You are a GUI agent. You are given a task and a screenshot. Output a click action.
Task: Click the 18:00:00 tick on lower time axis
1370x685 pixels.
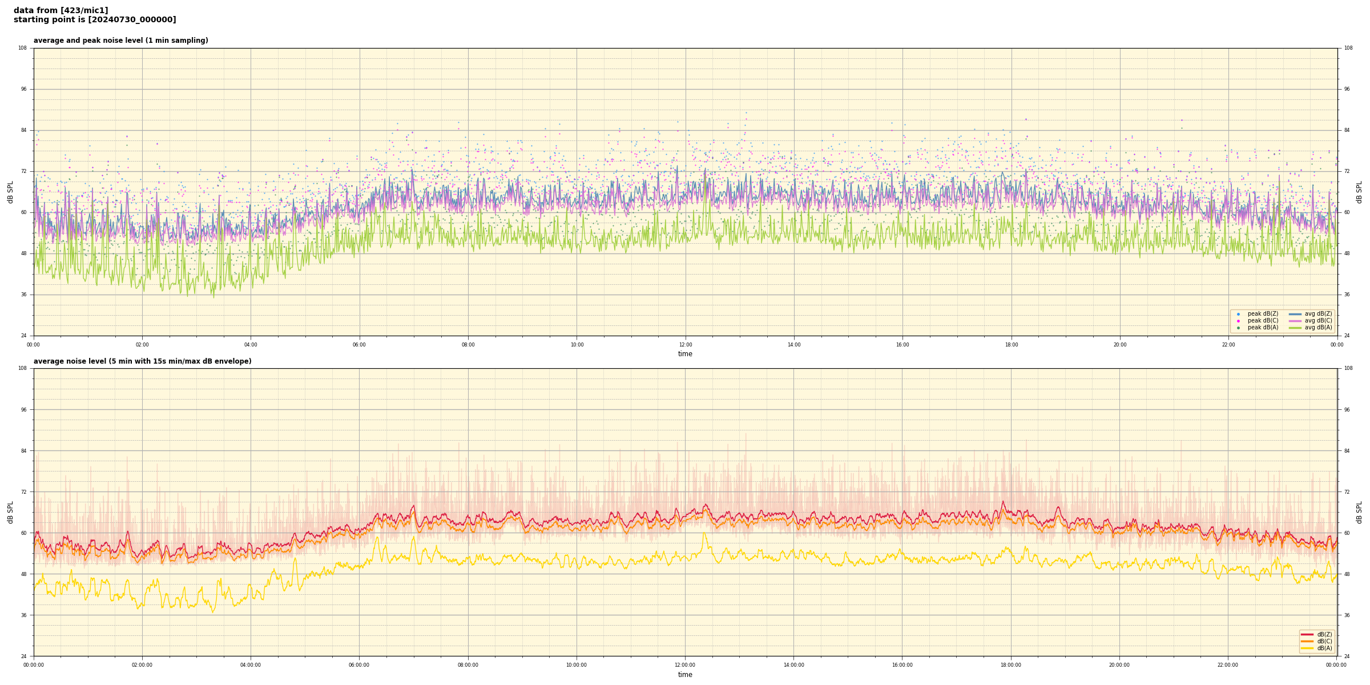tap(1011, 665)
